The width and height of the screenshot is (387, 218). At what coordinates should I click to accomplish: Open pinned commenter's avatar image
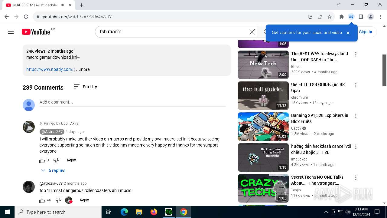point(29,127)
